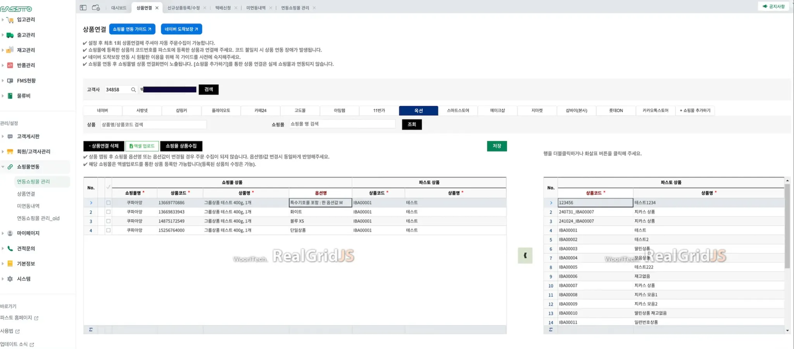Image resolution: width=794 pixels, height=349 pixels.
Task: Expand the 기본정보 menu arrow
Action: (3, 263)
